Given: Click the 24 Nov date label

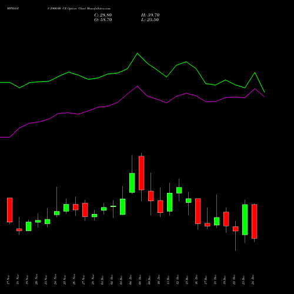Looking at the screenshot, I should [55, 280].
